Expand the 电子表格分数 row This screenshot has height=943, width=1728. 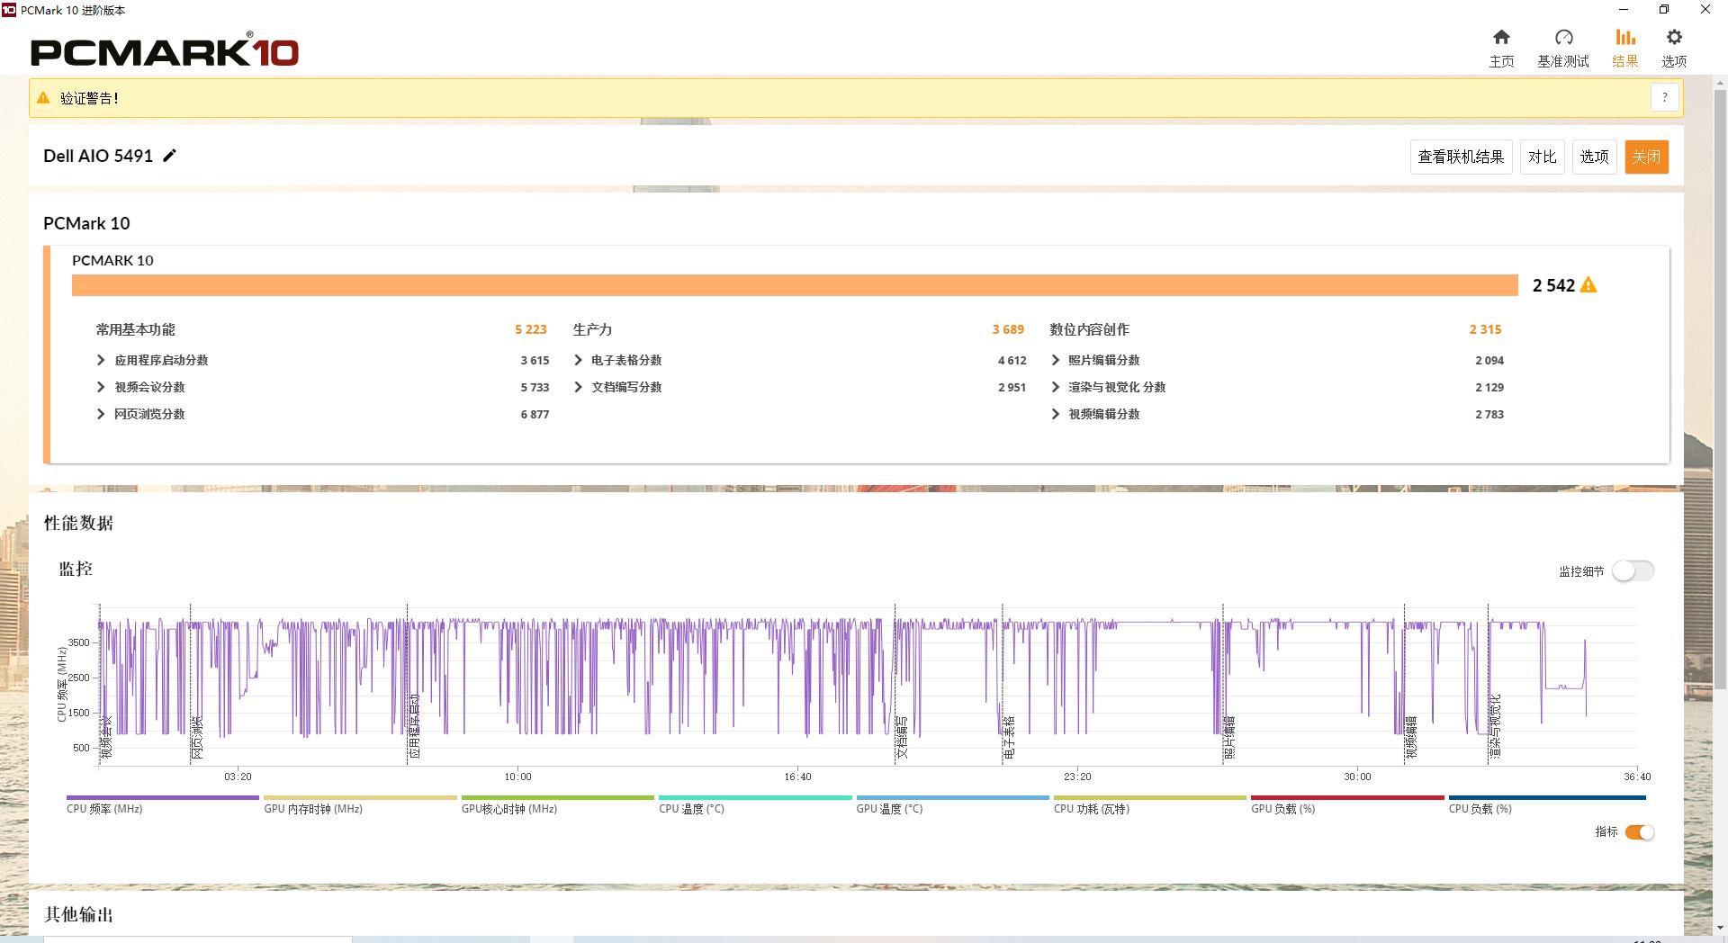(x=578, y=360)
